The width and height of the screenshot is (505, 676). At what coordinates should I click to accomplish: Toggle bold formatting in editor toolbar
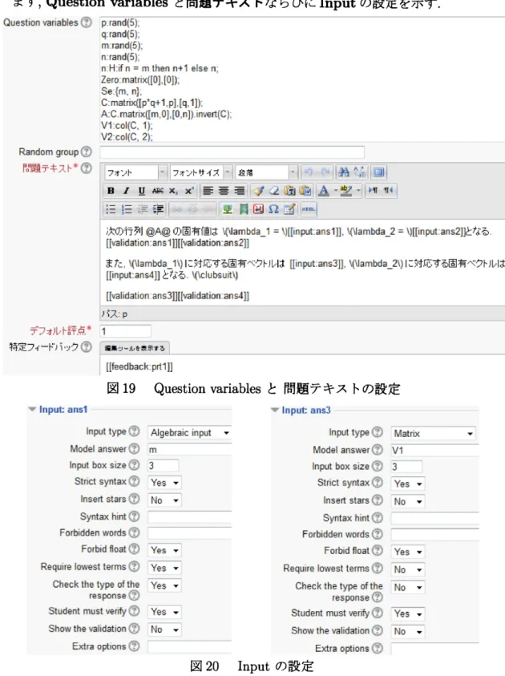point(111,191)
